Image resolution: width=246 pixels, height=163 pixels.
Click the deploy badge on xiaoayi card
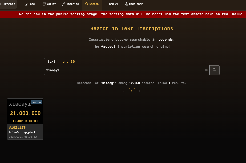tap(36, 102)
